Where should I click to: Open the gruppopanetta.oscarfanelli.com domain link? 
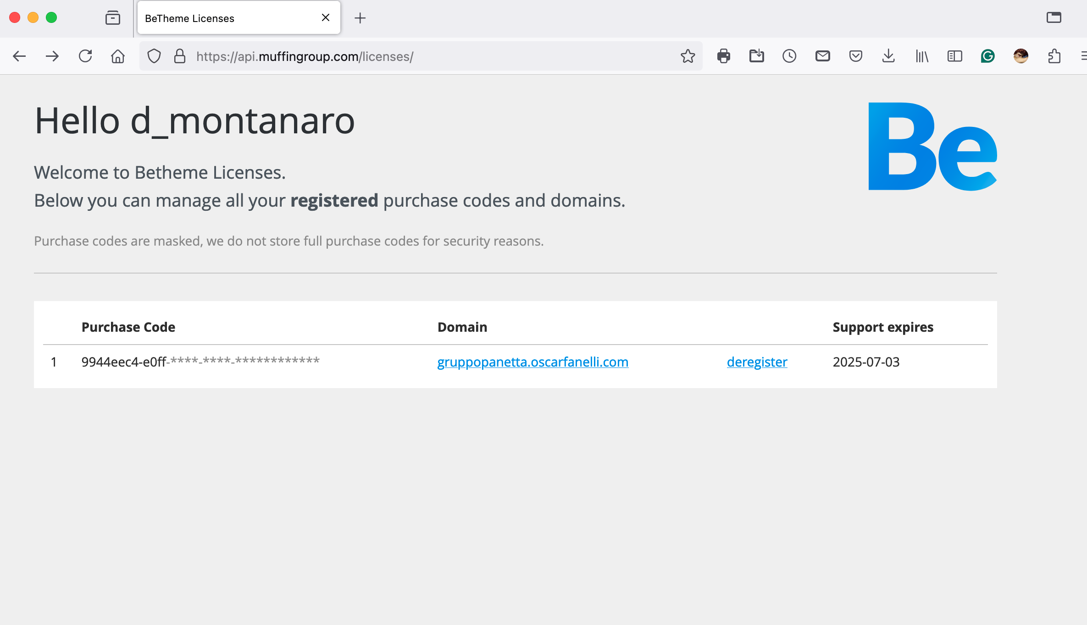533,362
